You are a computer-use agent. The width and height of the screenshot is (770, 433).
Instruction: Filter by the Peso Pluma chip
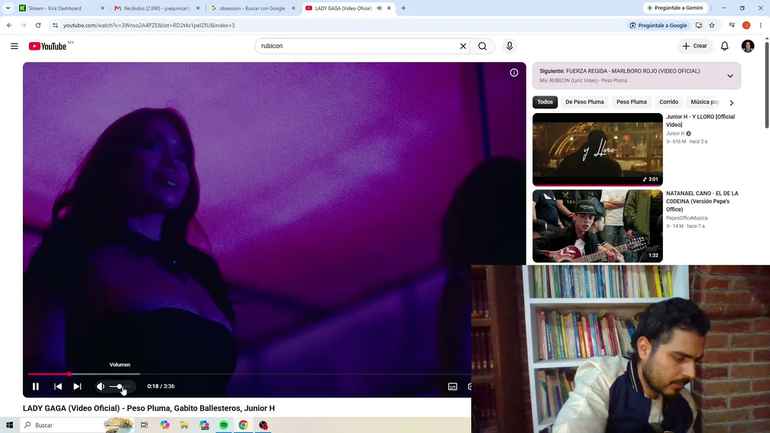632,102
